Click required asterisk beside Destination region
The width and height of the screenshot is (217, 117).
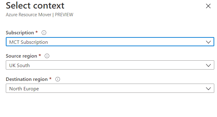[x=51, y=78]
